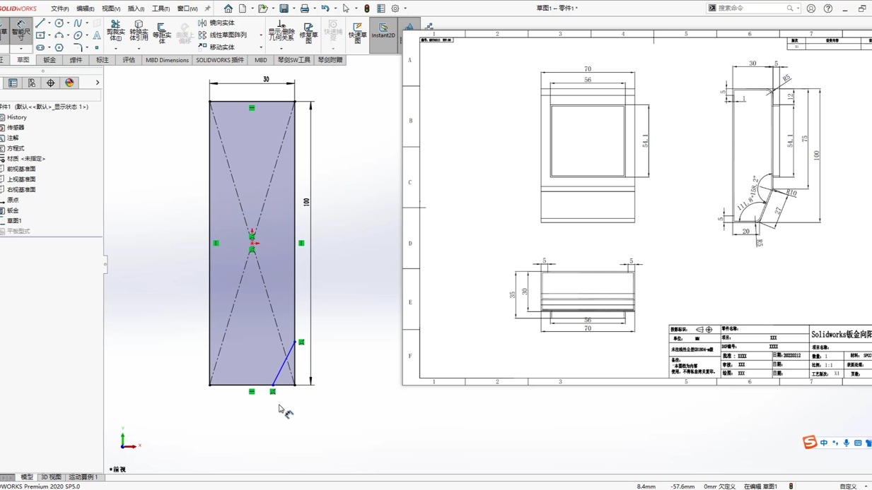Open the 窗口(W) menu
872x490 pixels.
[x=187, y=8]
